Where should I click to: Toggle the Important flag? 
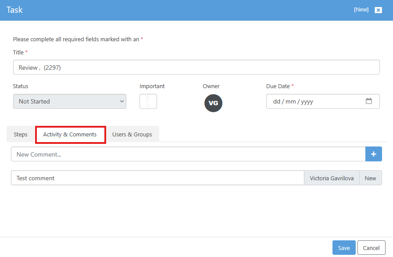tap(148, 101)
